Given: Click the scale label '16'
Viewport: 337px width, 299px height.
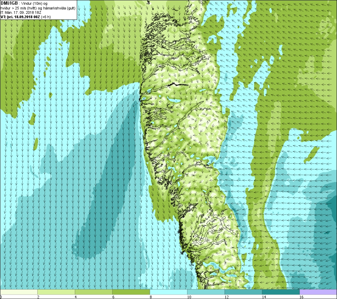Looking at the screenshot, I should point(301,297).
